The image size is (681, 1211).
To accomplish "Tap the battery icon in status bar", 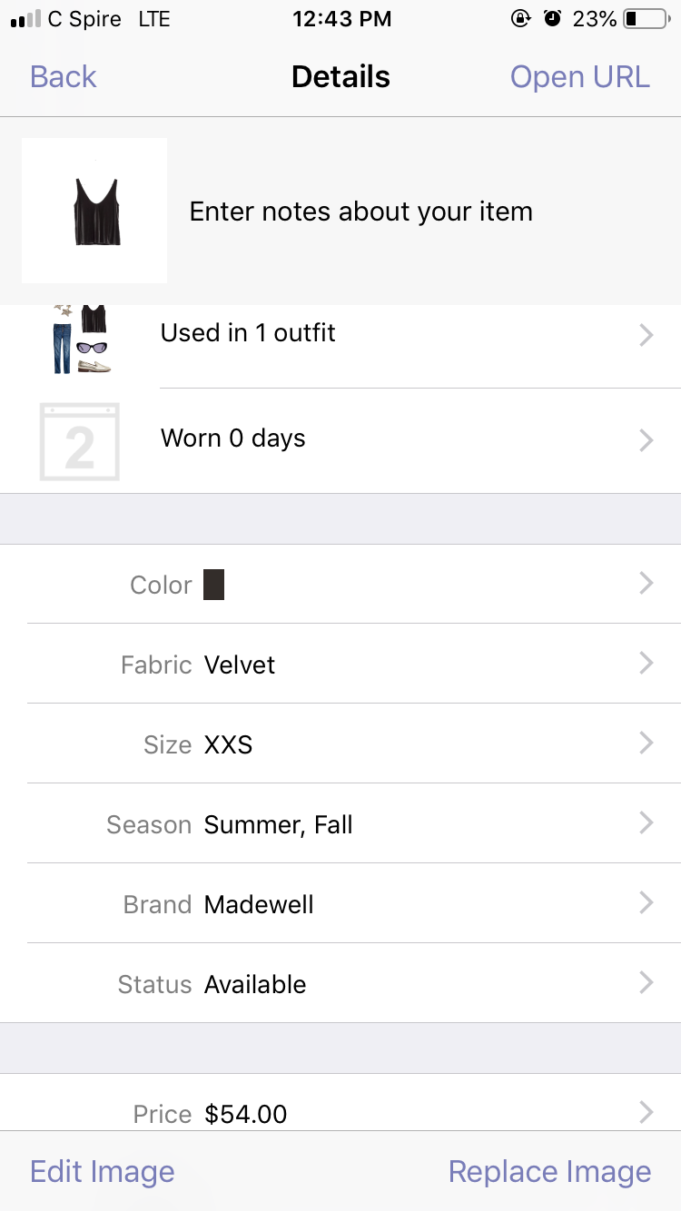I will [646, 19].
